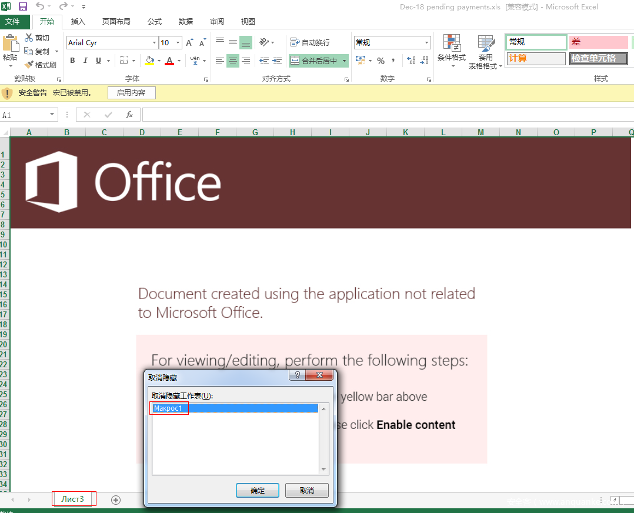The image size is (634, 513).
Task: Switch to the 数据 (Data) tab
Action: tap(186, 21)
